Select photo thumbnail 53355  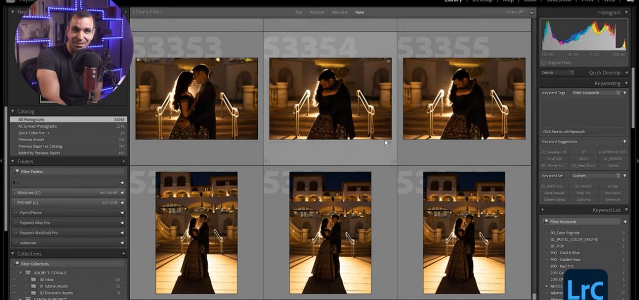[x=464, y=99]
